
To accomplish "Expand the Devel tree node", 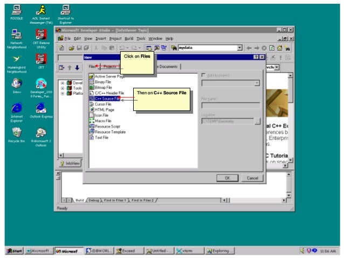I will 63,83.
